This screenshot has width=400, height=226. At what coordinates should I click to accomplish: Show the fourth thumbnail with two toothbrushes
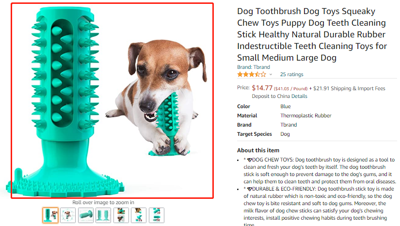103,215
